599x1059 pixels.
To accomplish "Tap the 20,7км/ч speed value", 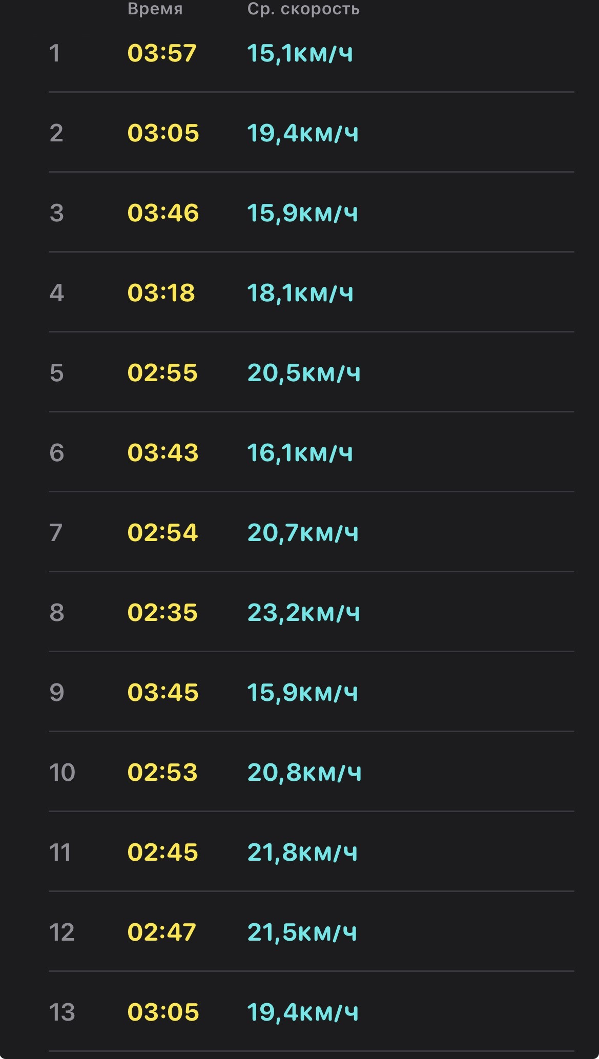I will pyautogui.click(x=303, y=533).
